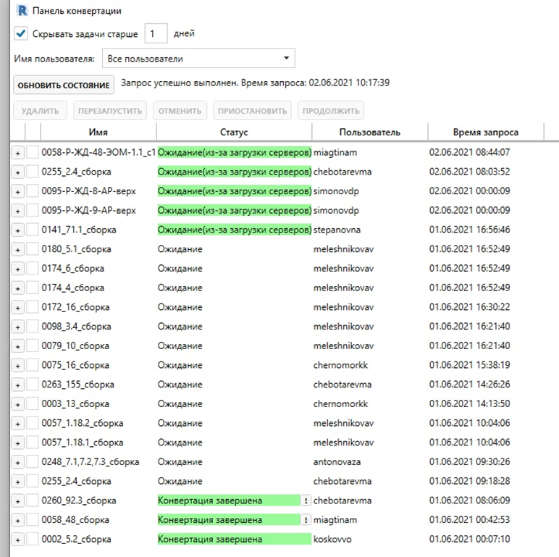Click the 'ПЕРЕЗАПУСТИТЬ' button
Viewport: 559px width, 557px height.
pyautogui.click(x=107, y=111)
